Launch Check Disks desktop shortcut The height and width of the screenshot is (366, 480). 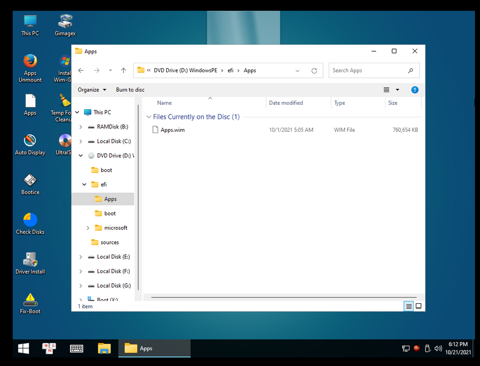pyautogui.click(x=30, y=224)
